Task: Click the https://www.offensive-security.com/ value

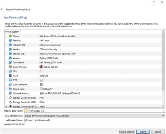Action: point(57,54)
